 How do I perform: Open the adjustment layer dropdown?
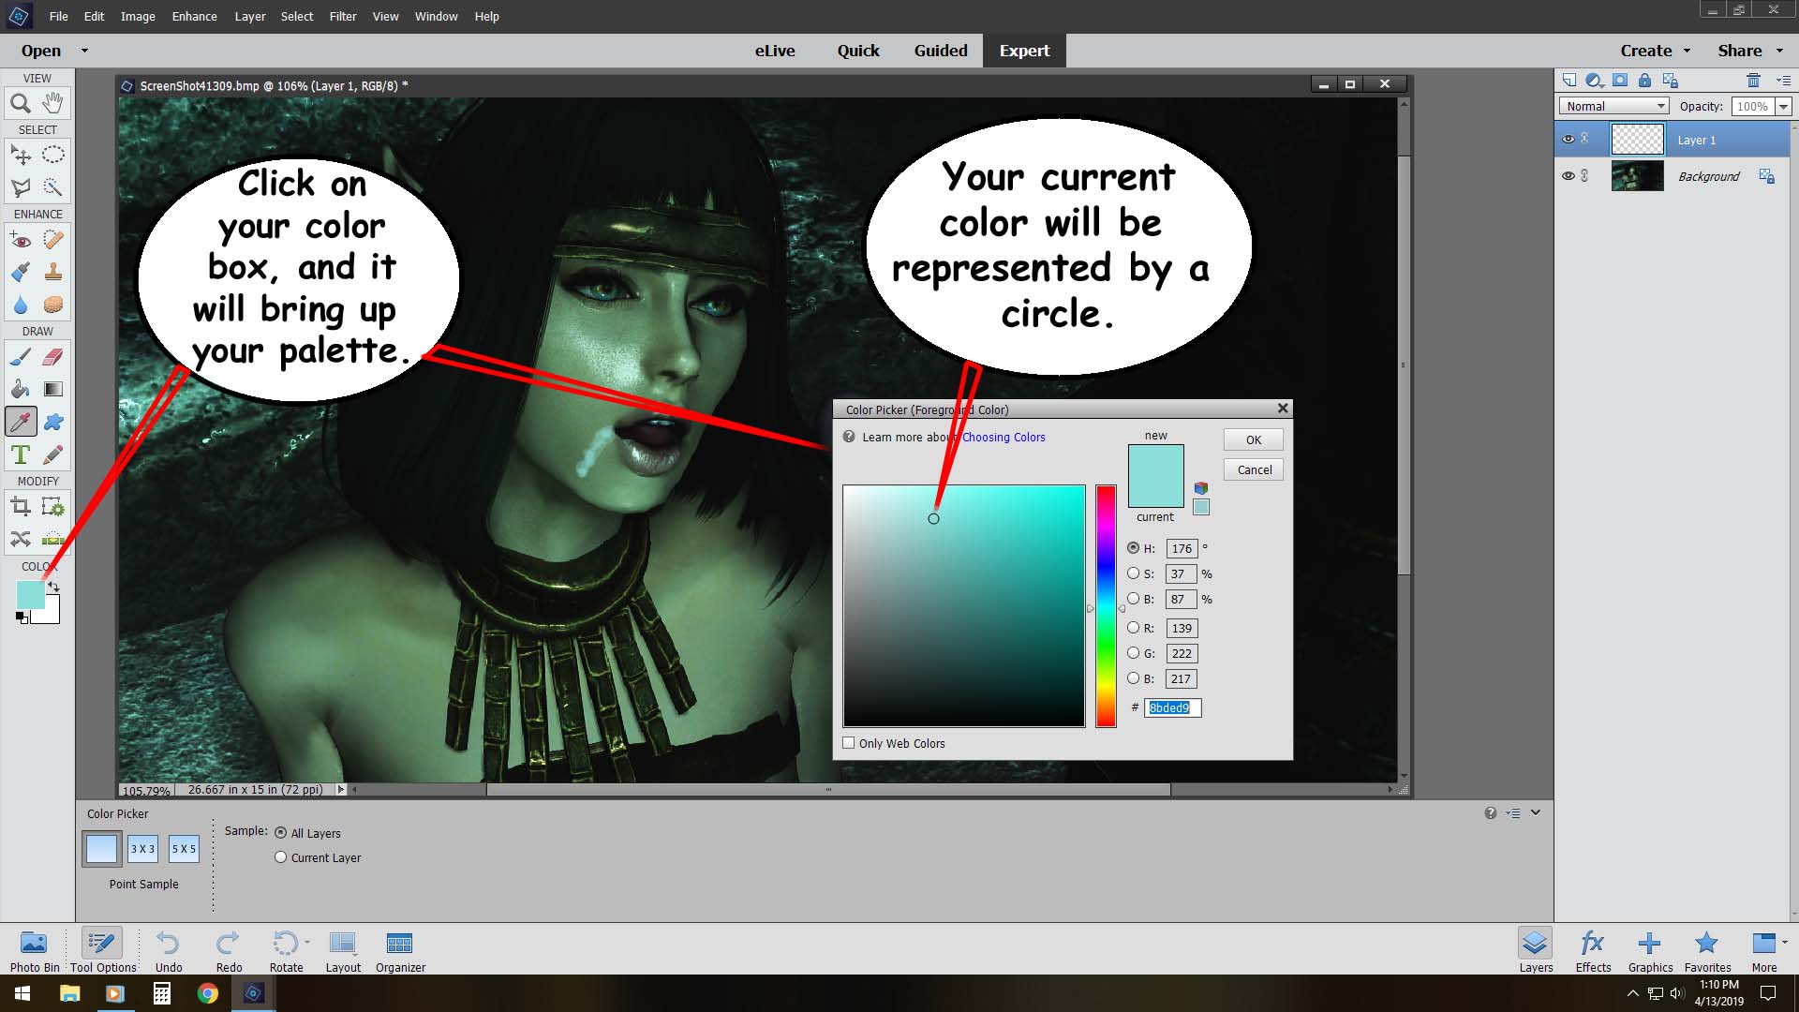1594,81
